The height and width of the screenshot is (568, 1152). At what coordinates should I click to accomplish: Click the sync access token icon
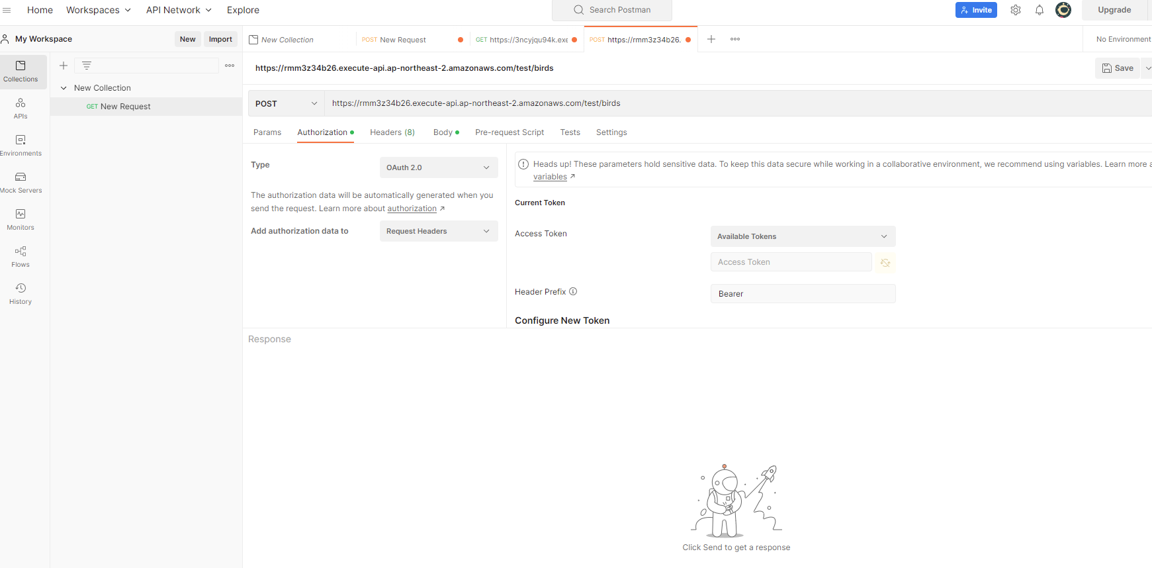tap(885, 263)
